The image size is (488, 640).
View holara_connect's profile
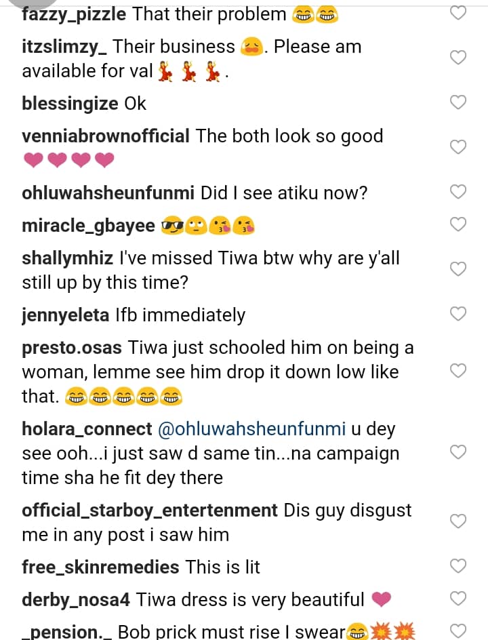pos(87,429)
